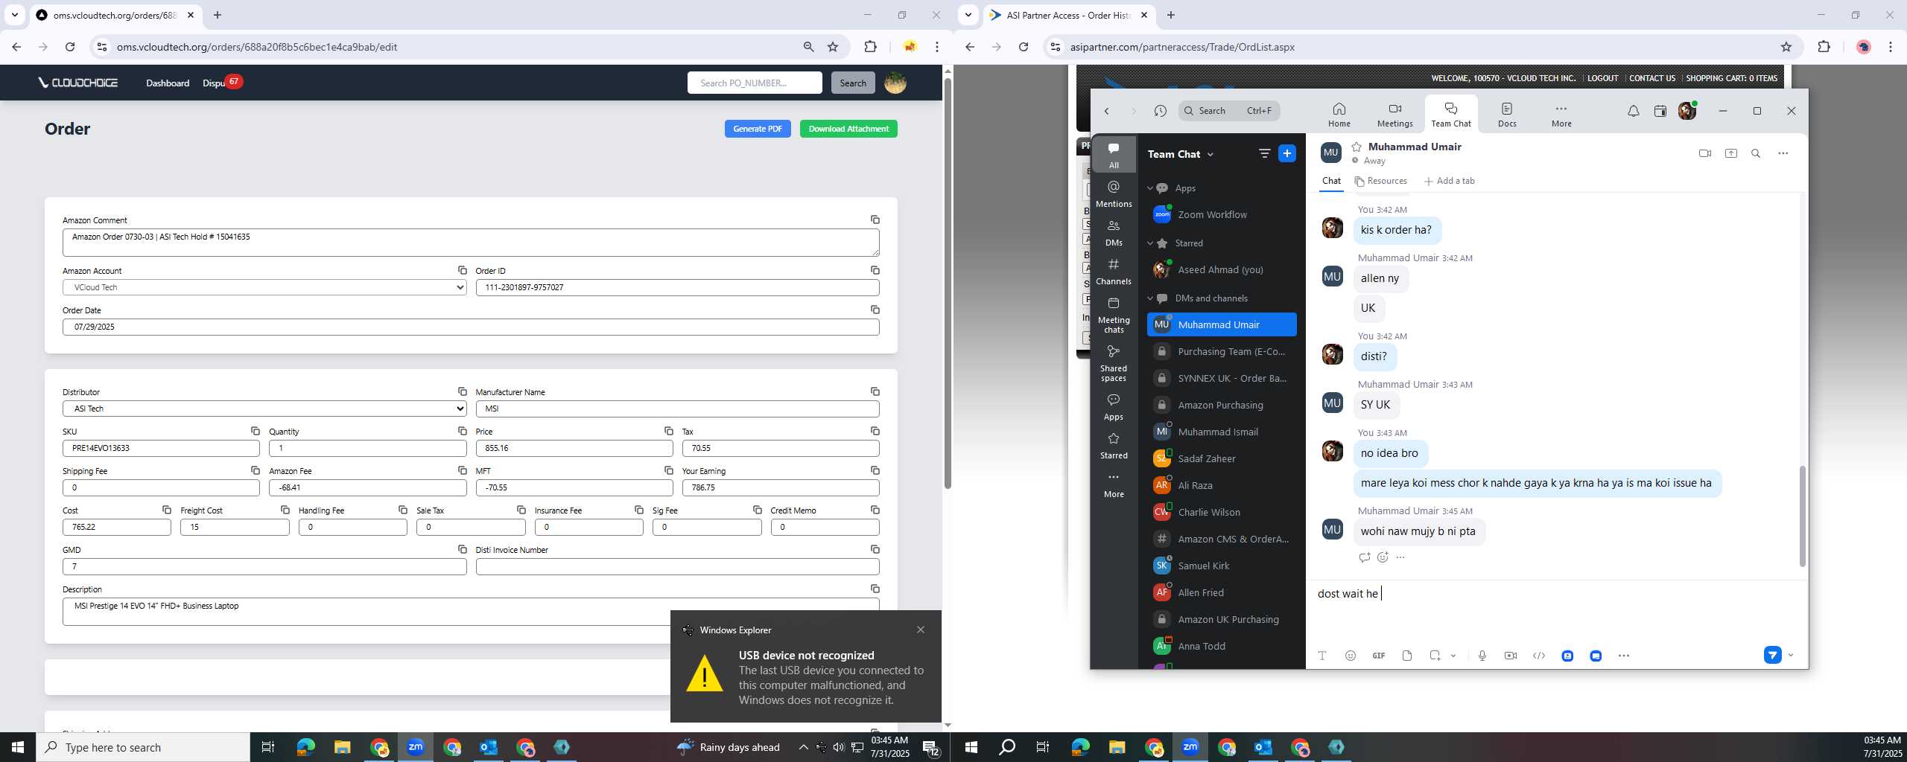
Task: Click Download Attachment button
Action: 848,129
